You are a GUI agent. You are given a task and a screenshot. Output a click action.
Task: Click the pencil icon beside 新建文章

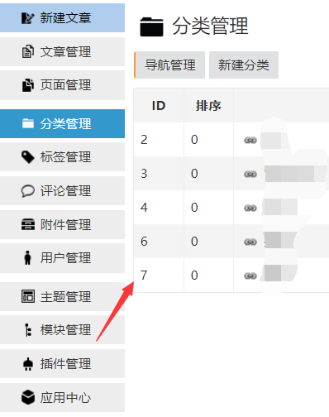[27, 18]
